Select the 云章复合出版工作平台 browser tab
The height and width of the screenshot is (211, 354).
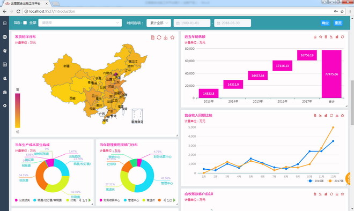[25, 3]
